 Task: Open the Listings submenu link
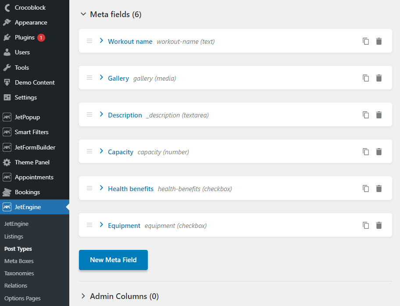coord(14,236)
